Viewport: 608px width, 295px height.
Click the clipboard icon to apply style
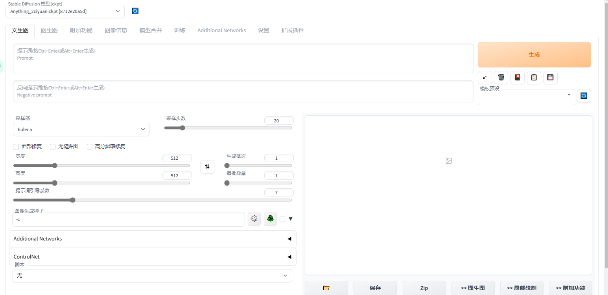tap(534, 77)
